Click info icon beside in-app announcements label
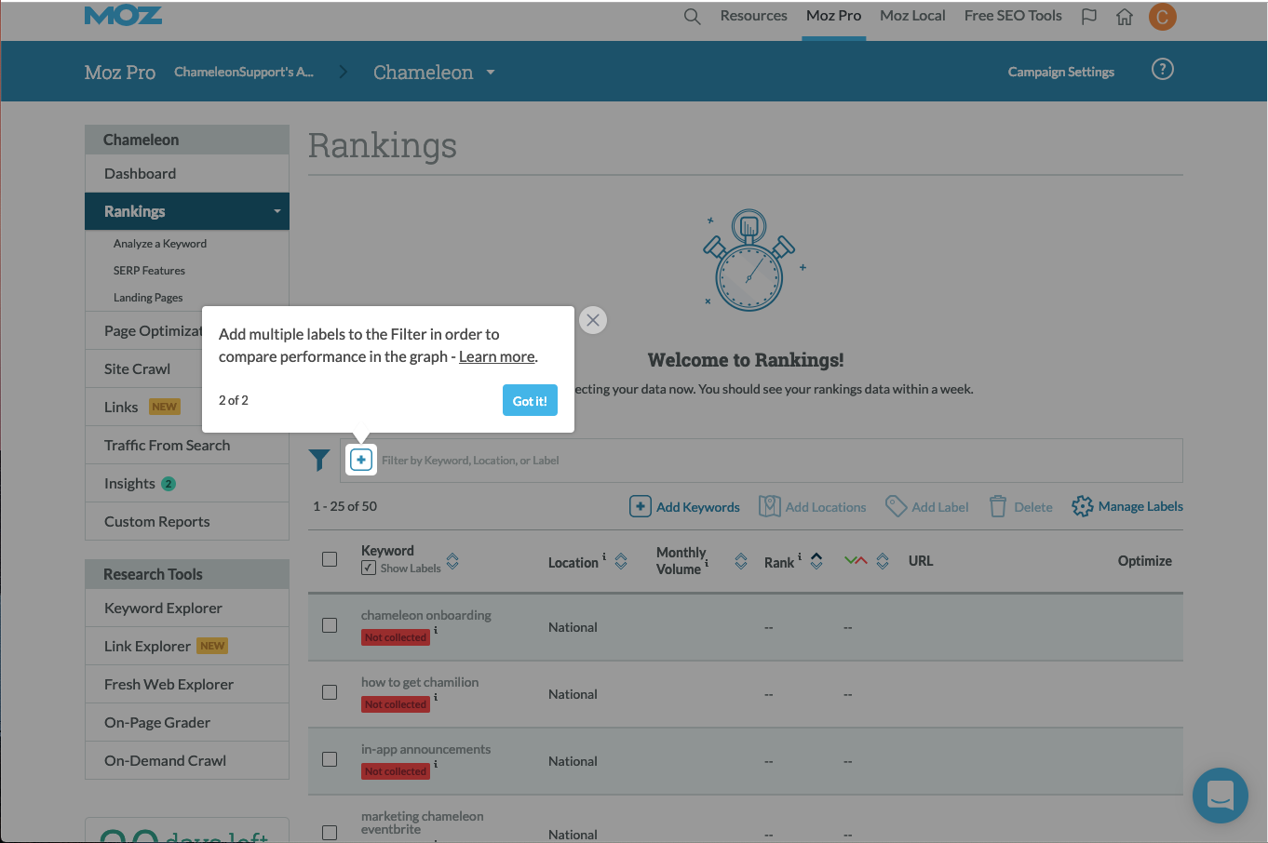The width and height of the screenshot is (1268, 843). [436, 764]
